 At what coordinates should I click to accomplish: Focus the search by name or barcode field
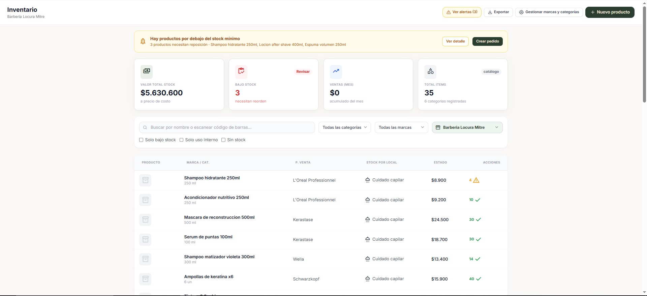coord(227,127)
